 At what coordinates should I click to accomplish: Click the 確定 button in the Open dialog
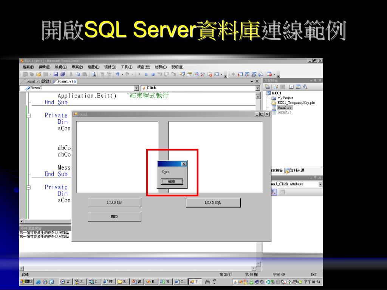[x=172, y=182]
